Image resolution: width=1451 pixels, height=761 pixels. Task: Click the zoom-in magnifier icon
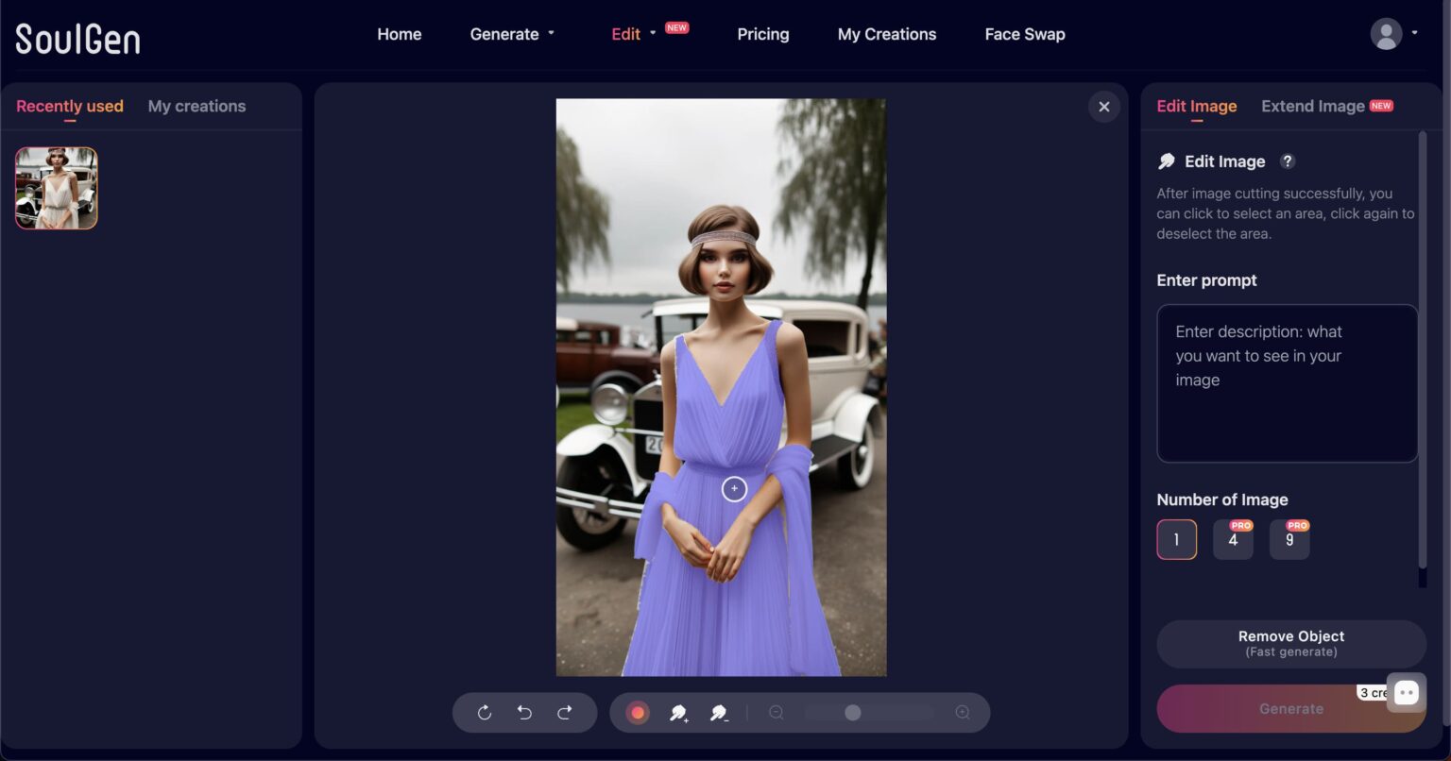pyautogui.click(x=963, y=713)
